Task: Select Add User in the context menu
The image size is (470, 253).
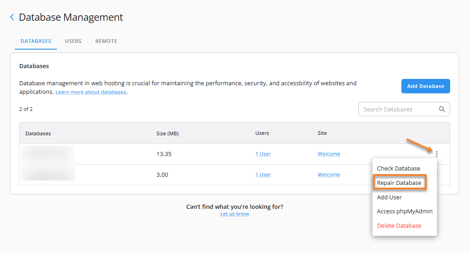Action: pyautogui.click(x=389, y=197)
